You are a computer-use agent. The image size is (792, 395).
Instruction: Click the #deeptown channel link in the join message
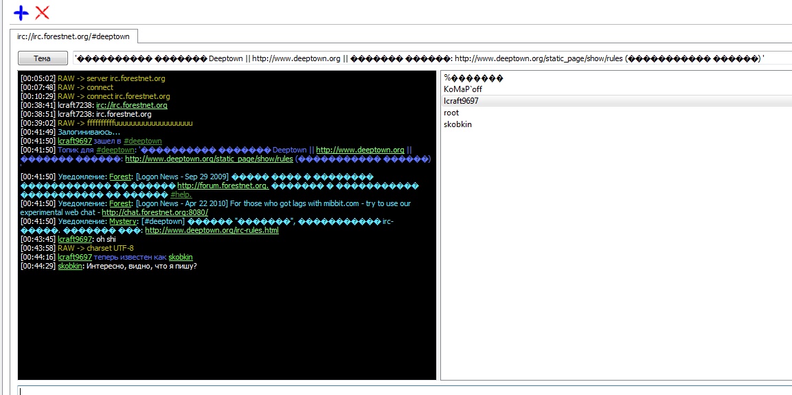[142, 141]
